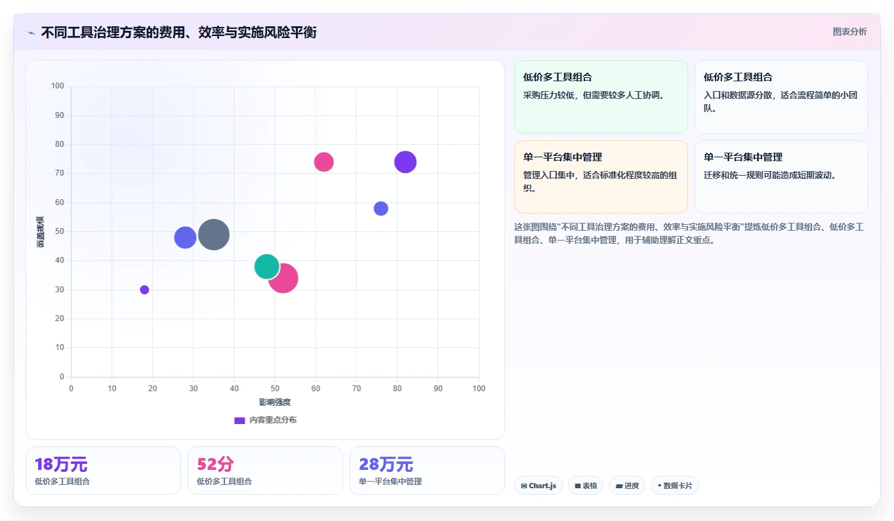Screen dimensions: 894x521
Task: Select the card about 入口和数据源分散
Action: 781,97
